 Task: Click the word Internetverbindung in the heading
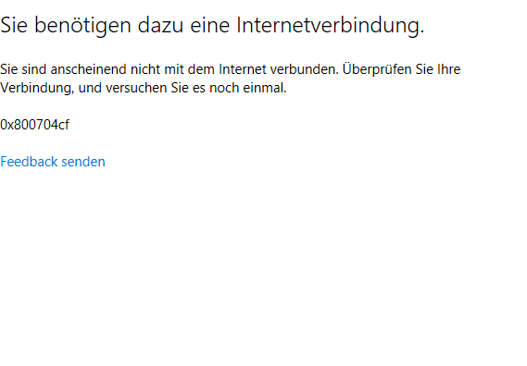(330, 25)
